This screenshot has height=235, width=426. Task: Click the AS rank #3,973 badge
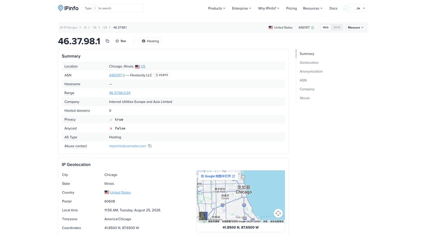coord(162,75)
